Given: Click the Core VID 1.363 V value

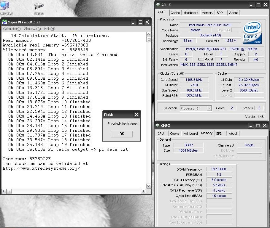Looking at the screenshot, I should (231, 41).
